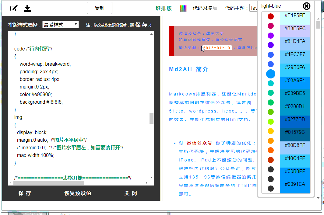The width and height of the screenshot is (324, 215).
Task: Click the 'max-width:100%;' line
Action: pyautogui.click(x=36, y=155)
